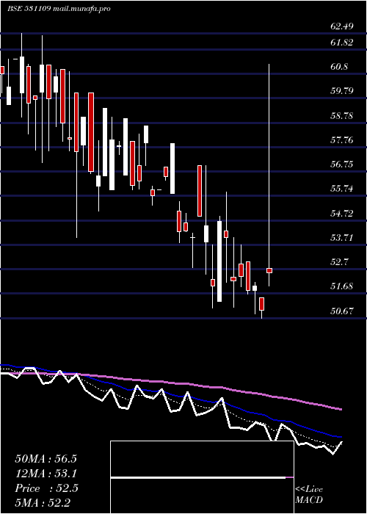Click the BSE 531109 mail.munafa.pro title

(x=59, y=9)
